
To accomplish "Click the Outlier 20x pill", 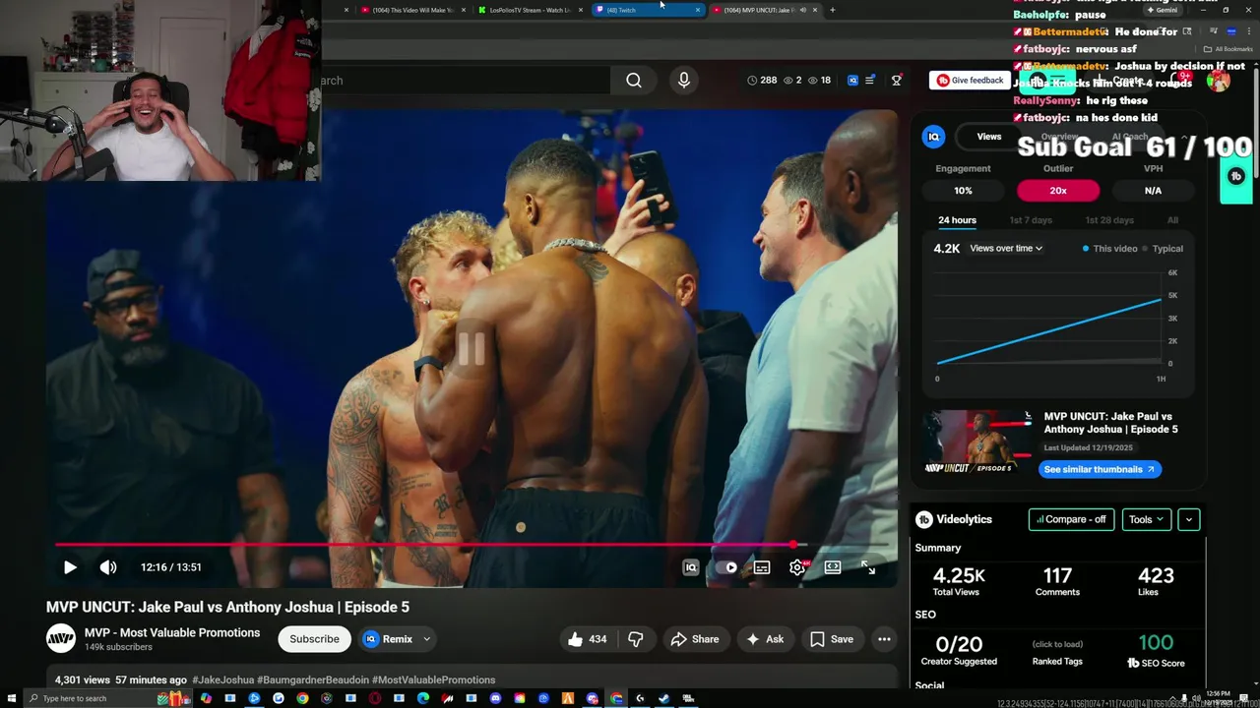I will pos(1058,191).
